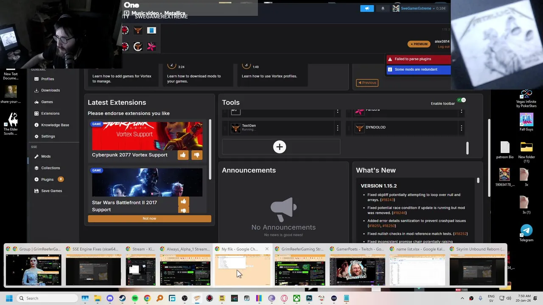Switch to the Group | GrimReeferGa... Chrome window

click(x=34, y=266)
